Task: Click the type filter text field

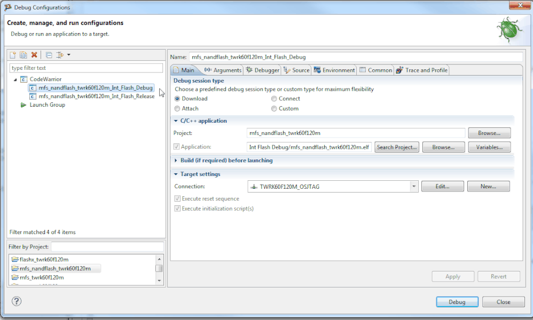Action: point(86,68)
